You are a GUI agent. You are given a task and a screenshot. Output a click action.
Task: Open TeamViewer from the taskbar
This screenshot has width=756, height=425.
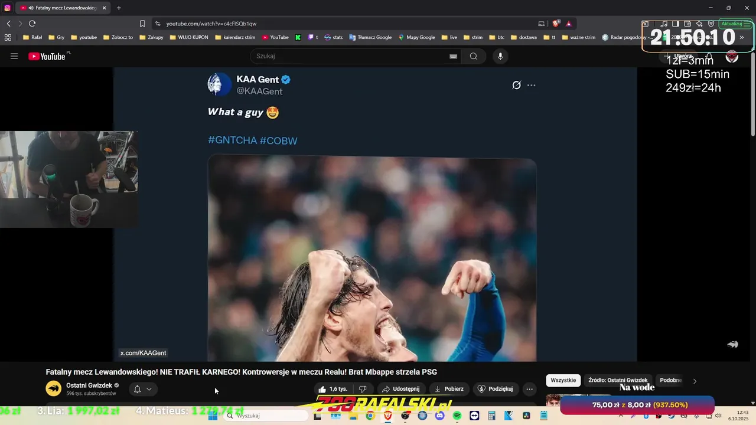pyautogui.click(x=474, y=416)
